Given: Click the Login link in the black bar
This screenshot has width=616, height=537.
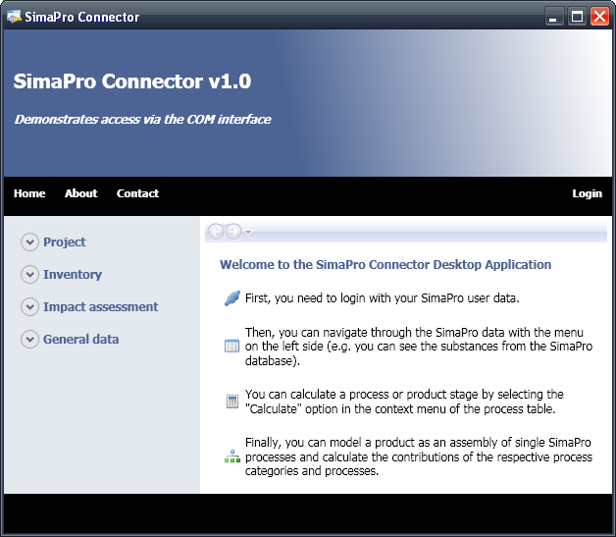Looking at the screenshot, I should pos(587,193).
